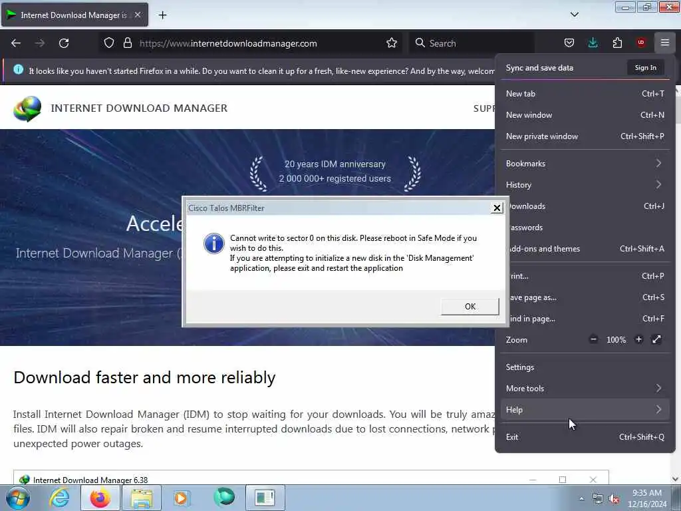This screenshot has width=681, height=511.
Task: Open Add-ons and themes menu item
Action: point(588,249)
